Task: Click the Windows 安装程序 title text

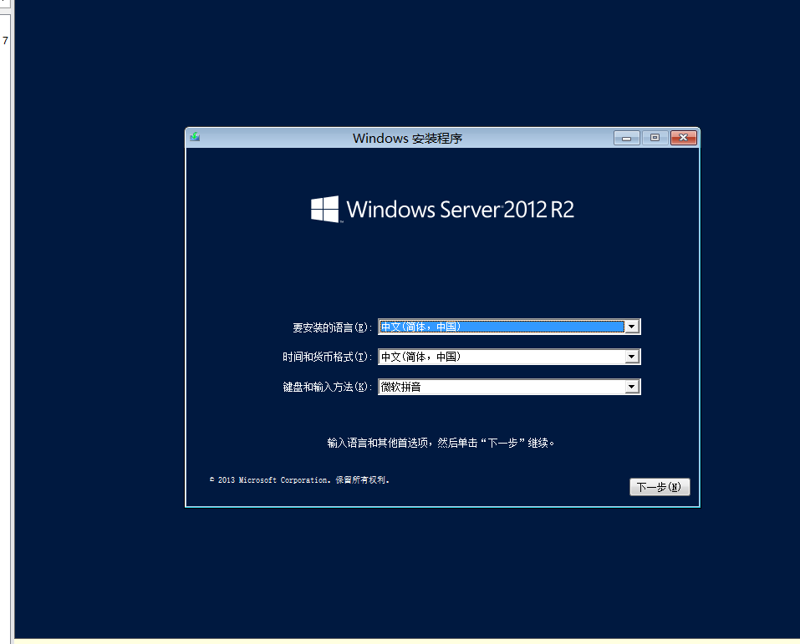Action: pos(407,138)
